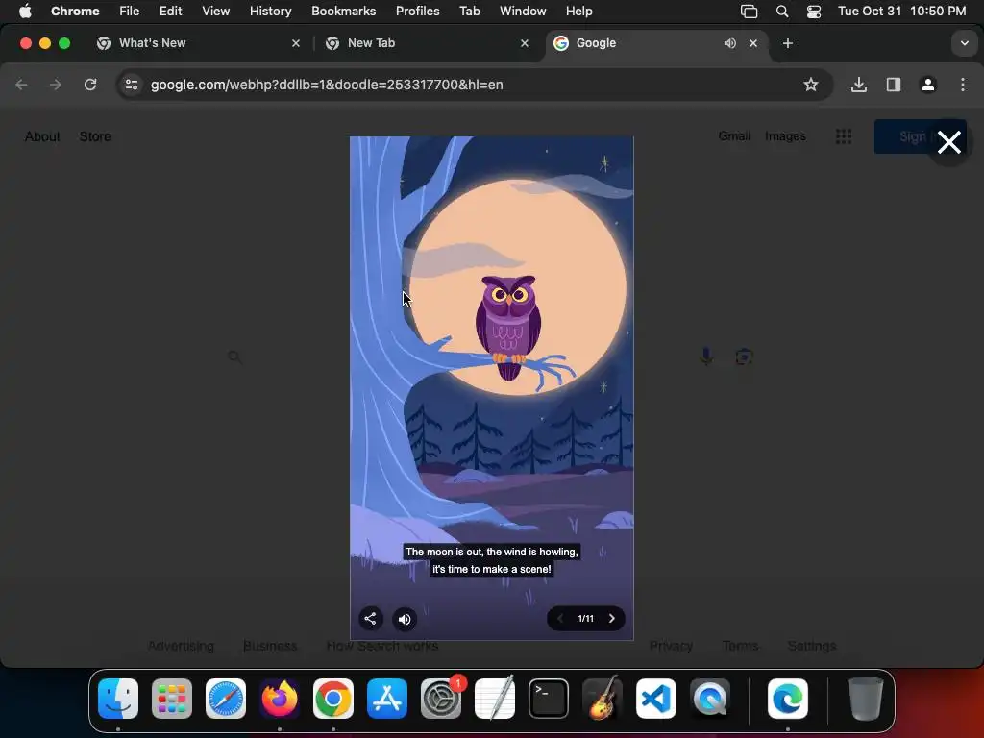Click the 1/11 slide counter

(x=585, y=619)
